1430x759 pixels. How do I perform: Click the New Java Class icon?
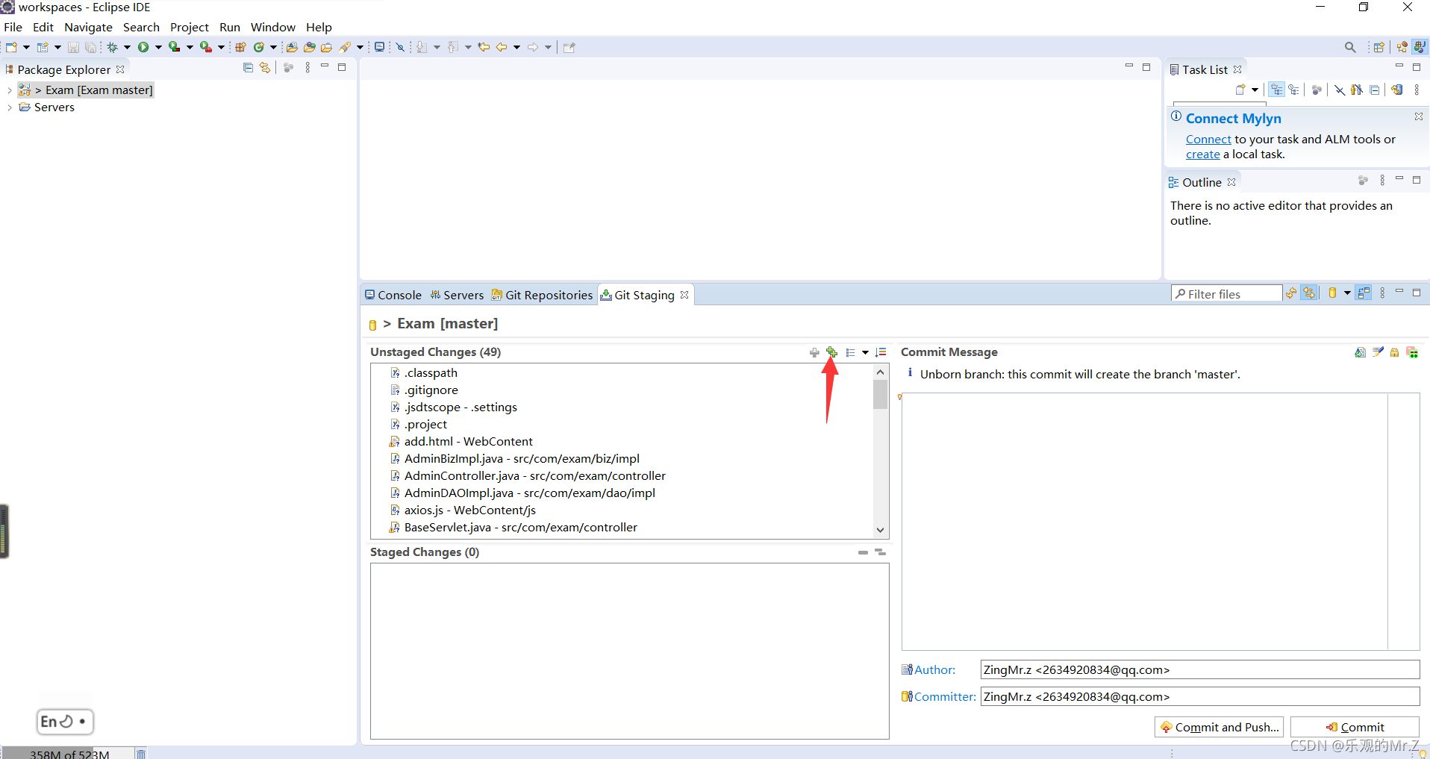coord(259,47)
